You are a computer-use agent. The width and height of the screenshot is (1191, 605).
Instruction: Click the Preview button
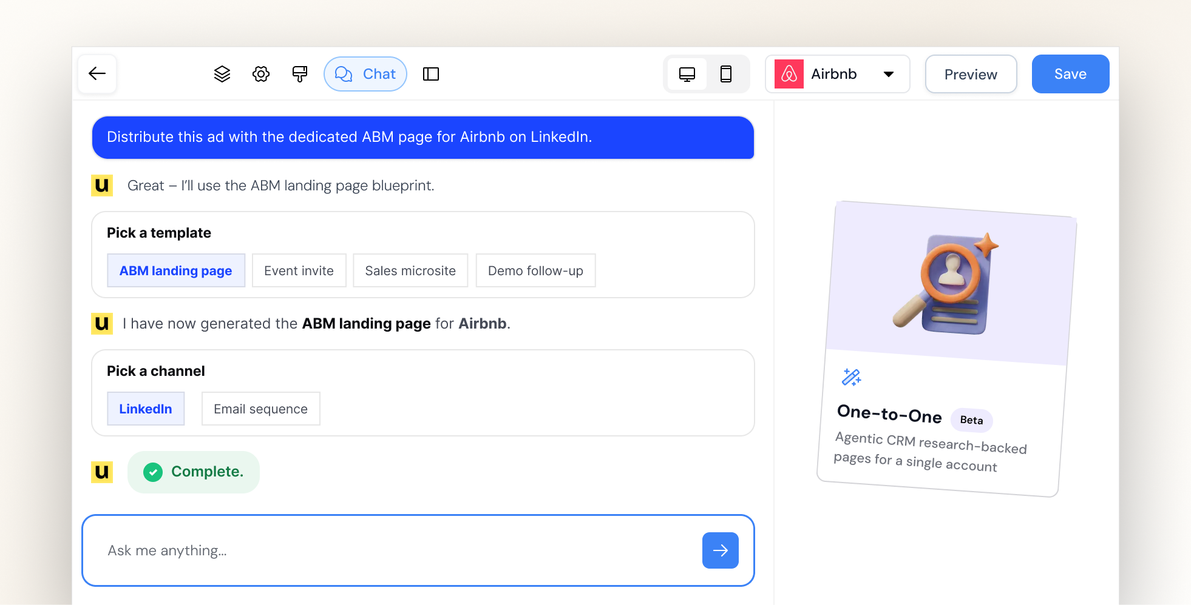click(971, 74)
